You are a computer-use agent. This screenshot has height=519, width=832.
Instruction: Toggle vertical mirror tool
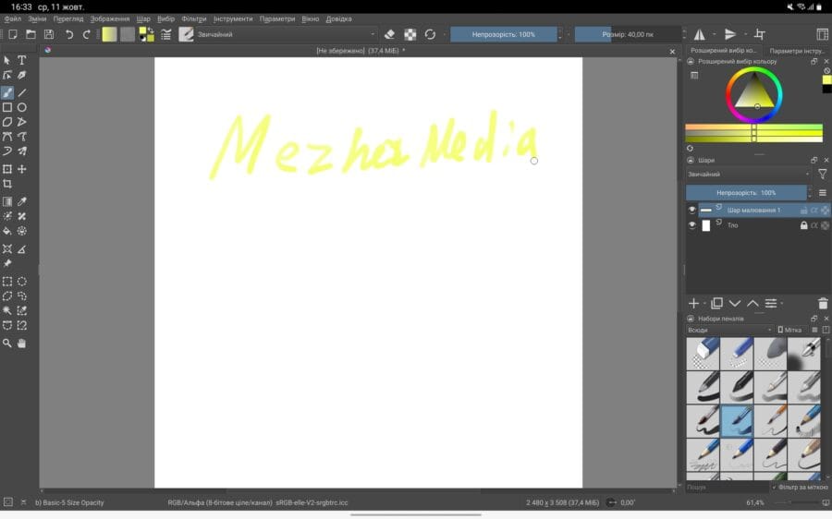[730, 34]
